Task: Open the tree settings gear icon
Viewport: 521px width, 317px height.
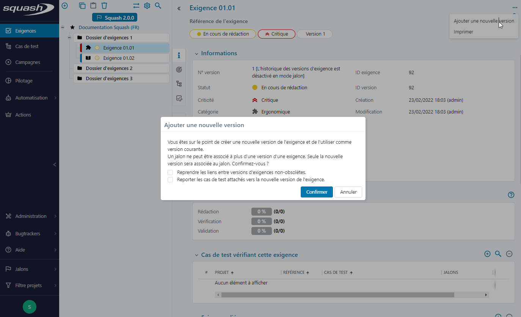Action: pos(147,6)
